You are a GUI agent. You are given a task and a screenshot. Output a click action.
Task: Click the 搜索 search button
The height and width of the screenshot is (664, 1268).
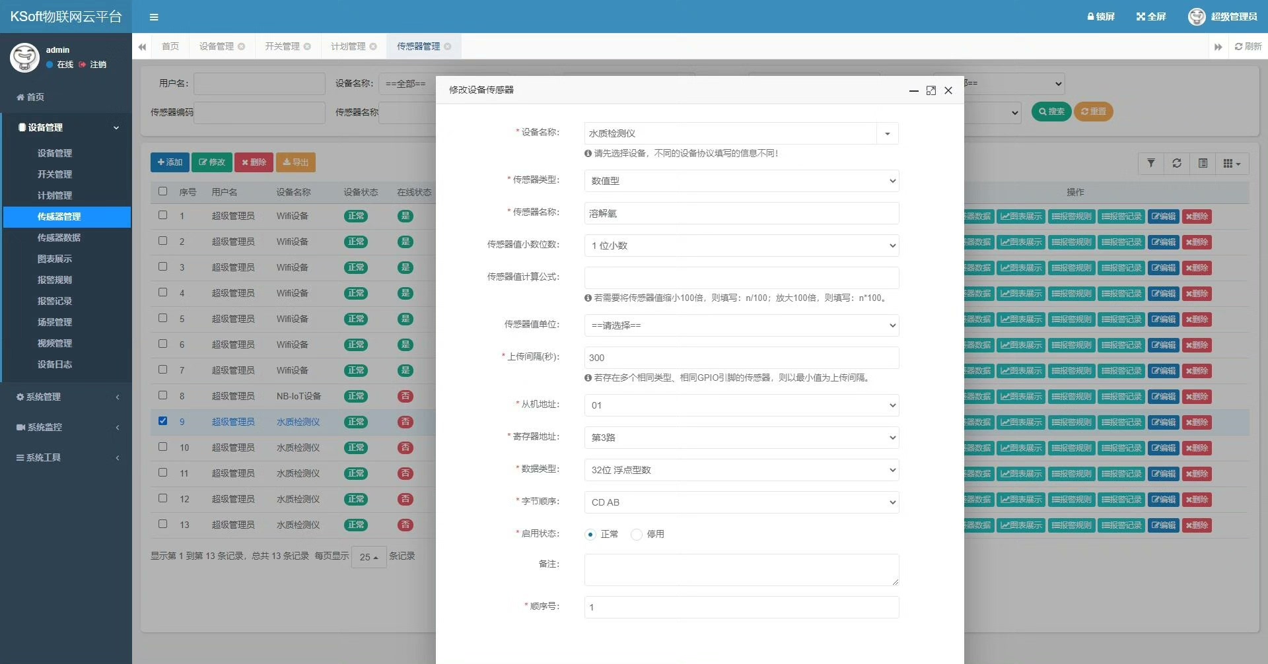[1051, 112]
